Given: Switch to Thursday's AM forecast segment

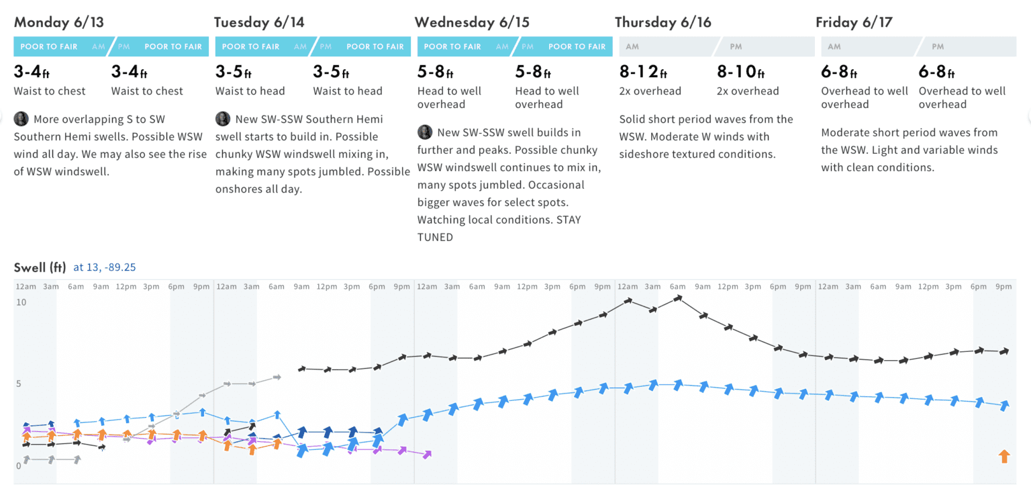Looking at the screenshot, I should 665,47.
